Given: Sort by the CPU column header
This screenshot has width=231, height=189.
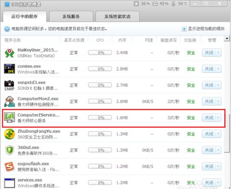Looking at the screenshot, I should tap(100, 40).
